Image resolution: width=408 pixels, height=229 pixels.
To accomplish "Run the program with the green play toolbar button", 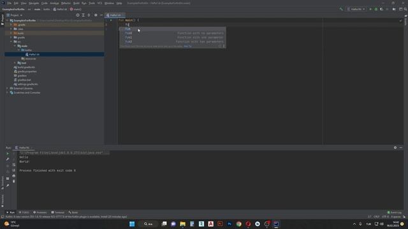I will (x=370, y=9).
